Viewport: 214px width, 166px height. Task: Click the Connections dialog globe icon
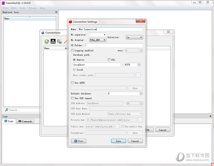tap(43, 32)
